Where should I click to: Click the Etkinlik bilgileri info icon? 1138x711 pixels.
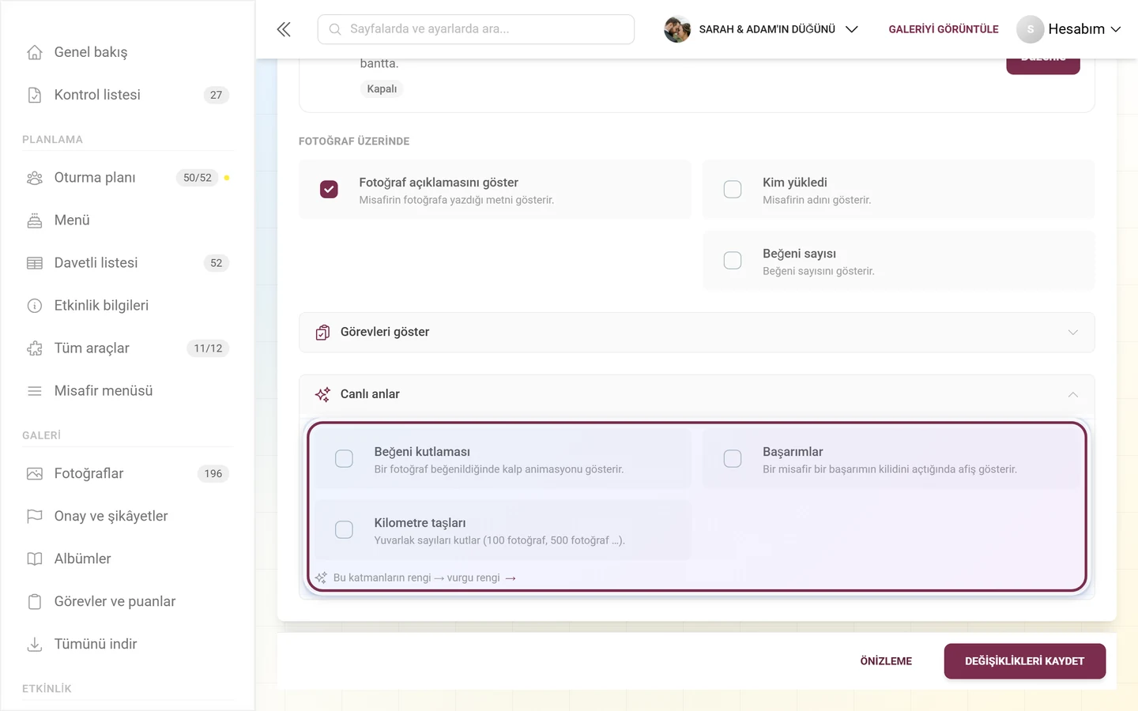[x=35, y=306]
